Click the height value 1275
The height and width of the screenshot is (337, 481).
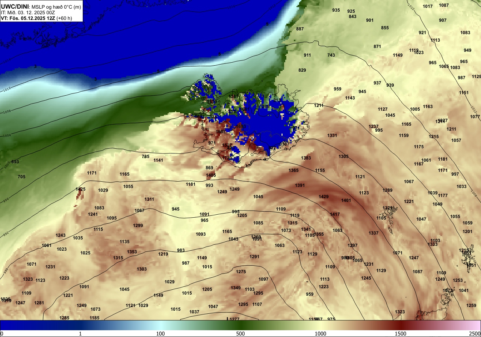tap(241, 272)
